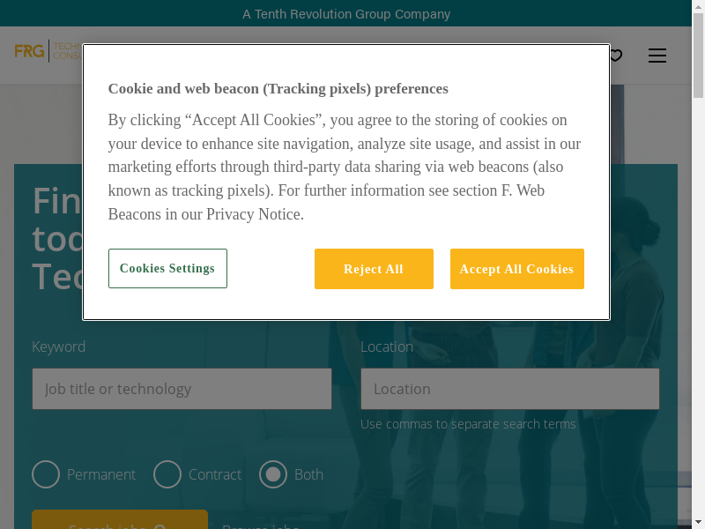Viewport: 705px width, 529px height.
Task: Click the FRG logo in header
Action: [30, 51]
